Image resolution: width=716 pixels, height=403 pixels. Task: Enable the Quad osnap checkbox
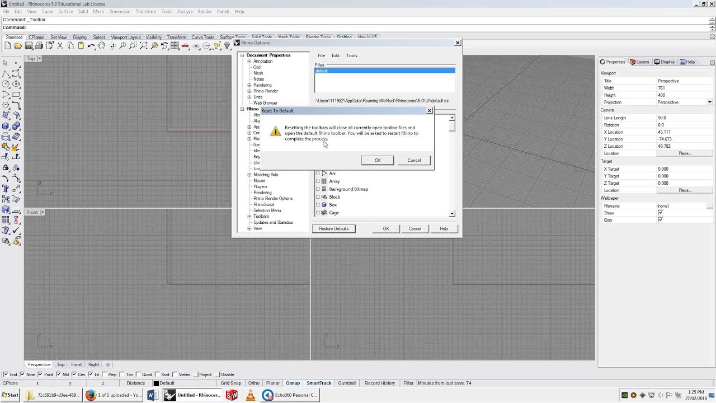[138, 374]
